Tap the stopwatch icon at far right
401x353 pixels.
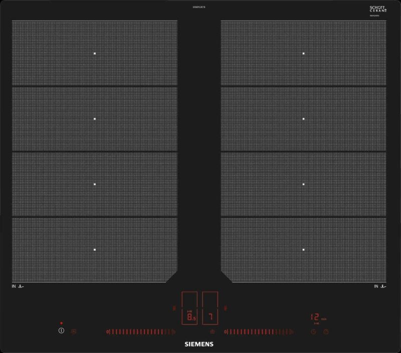pyautogui.click(x=326, y=331)
